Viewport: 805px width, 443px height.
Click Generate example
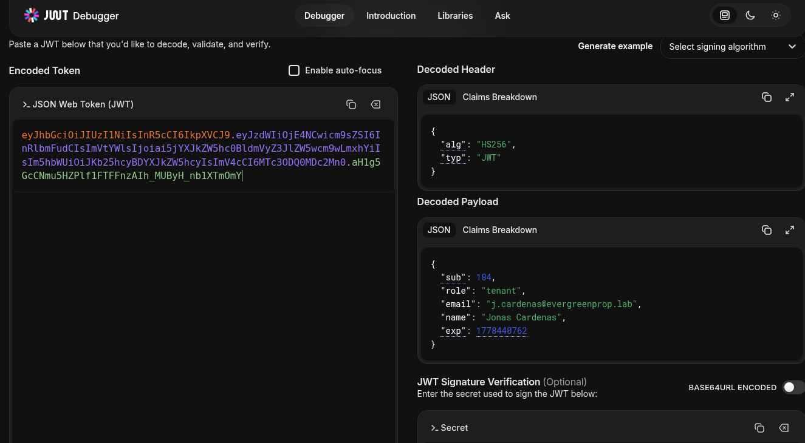point(615,46)
